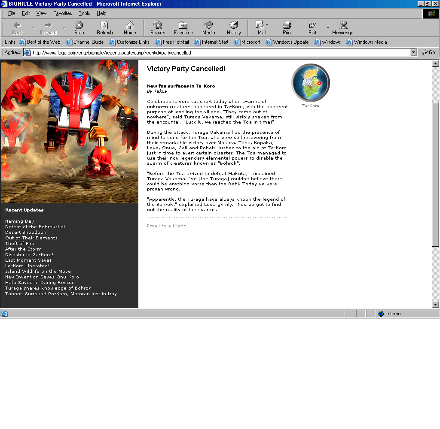This screenshot has width=440, height=429.
Task: Open the Media bar
Action: pos(208,28)
